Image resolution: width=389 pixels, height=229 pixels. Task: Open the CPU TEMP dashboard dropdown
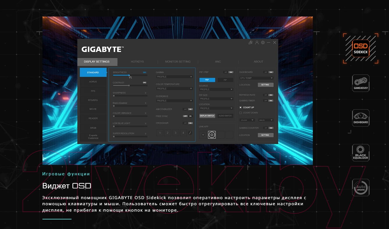tap(256, 78)
